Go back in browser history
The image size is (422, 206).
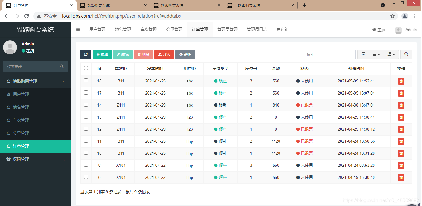pos(7,16)
